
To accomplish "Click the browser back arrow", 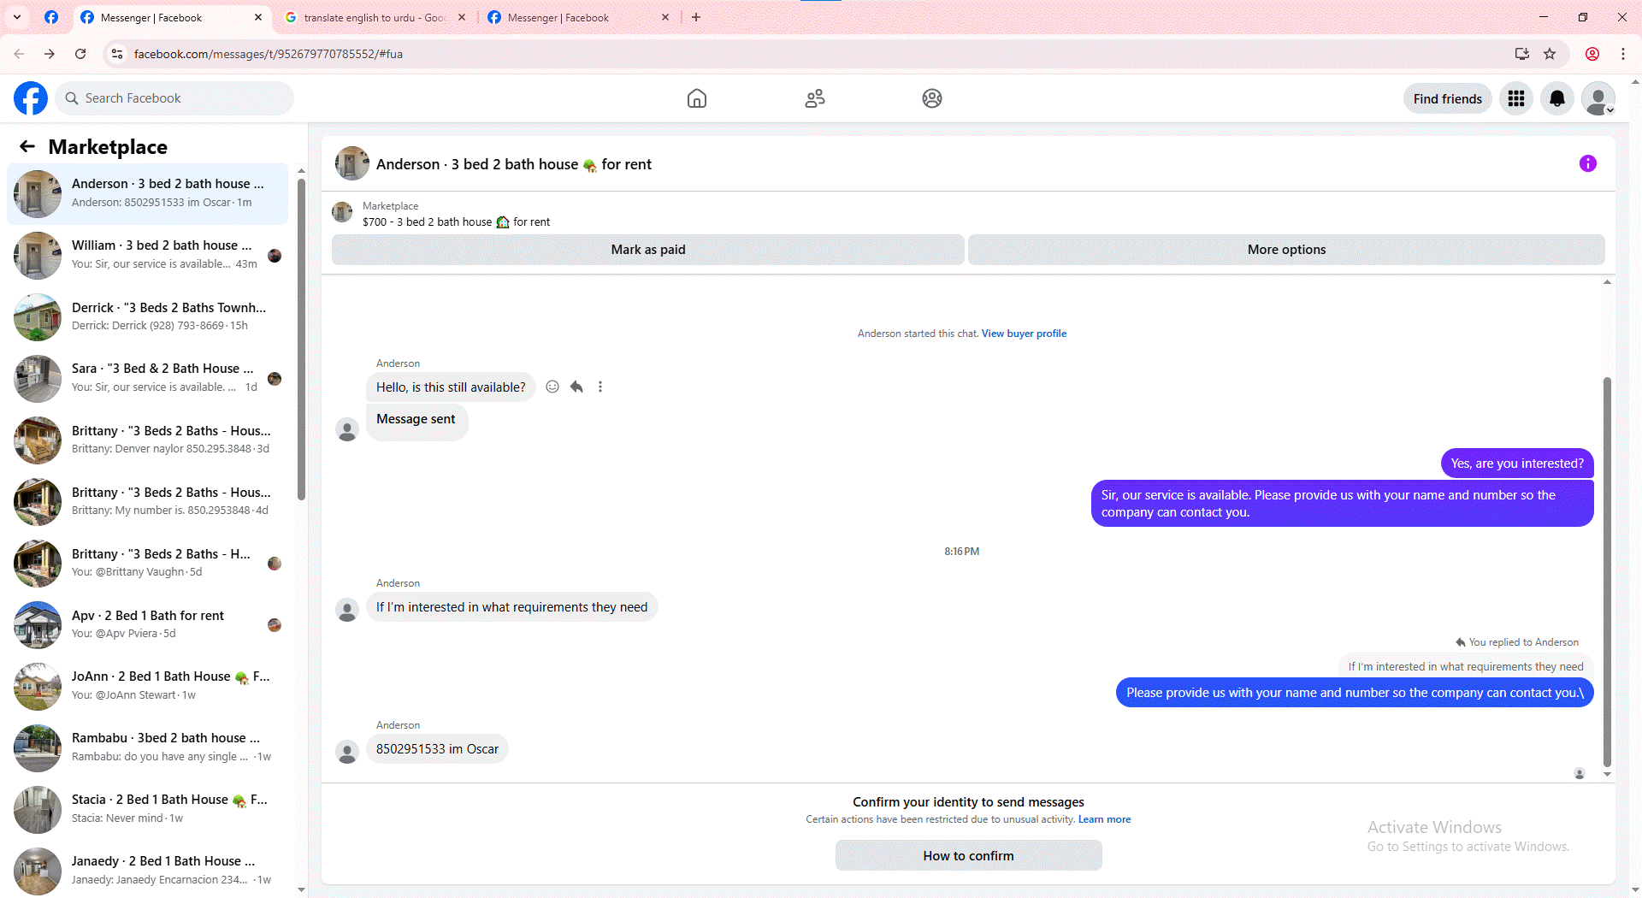I will coord(19,54).
